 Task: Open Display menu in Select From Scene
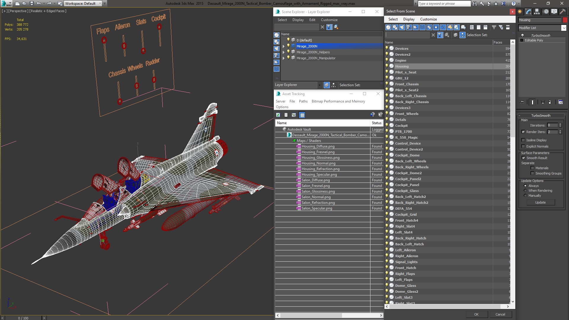pyautogui.click(x=409, y=19)
